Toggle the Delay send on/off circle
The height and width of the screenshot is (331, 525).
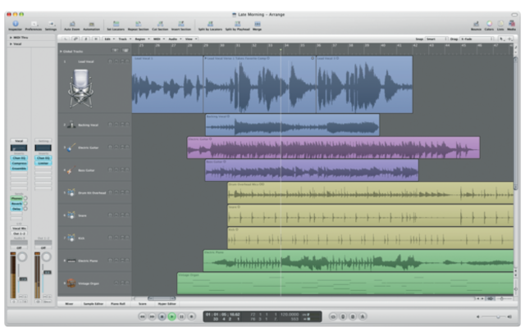point(25,209)
